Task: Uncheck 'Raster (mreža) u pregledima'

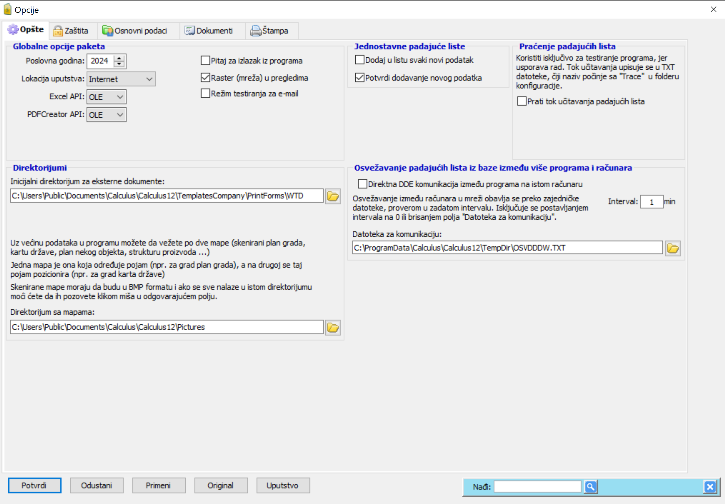Action: (205, 77)
